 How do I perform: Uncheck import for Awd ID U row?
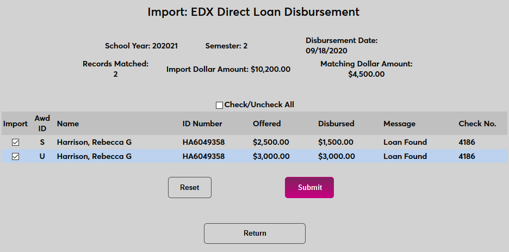(x=16, y=157)
